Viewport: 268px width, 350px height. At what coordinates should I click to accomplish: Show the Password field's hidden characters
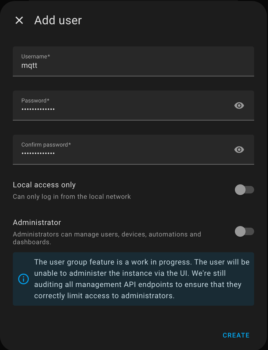tap(239, 105)
